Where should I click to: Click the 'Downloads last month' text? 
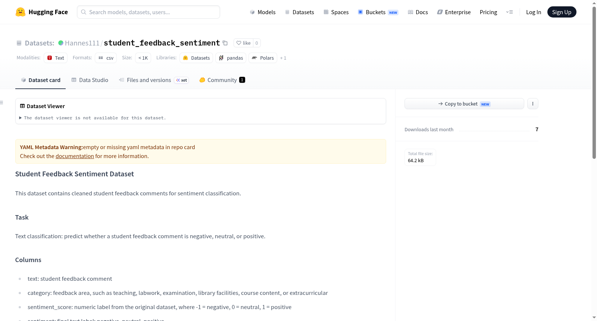(x=429, y=129)
